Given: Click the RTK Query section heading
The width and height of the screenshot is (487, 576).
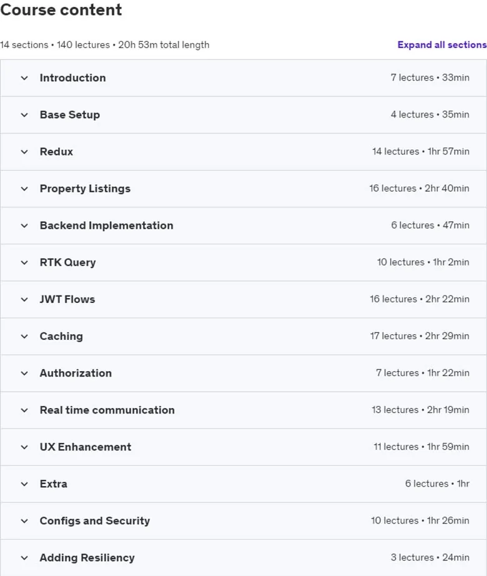Looking at the screenshot, I should (x=68, y=262).
